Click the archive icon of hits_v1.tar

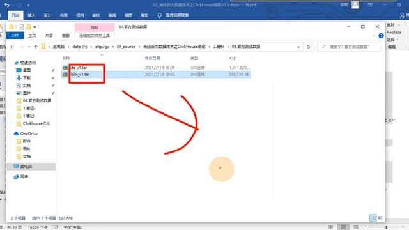click(x=65, y=68)
